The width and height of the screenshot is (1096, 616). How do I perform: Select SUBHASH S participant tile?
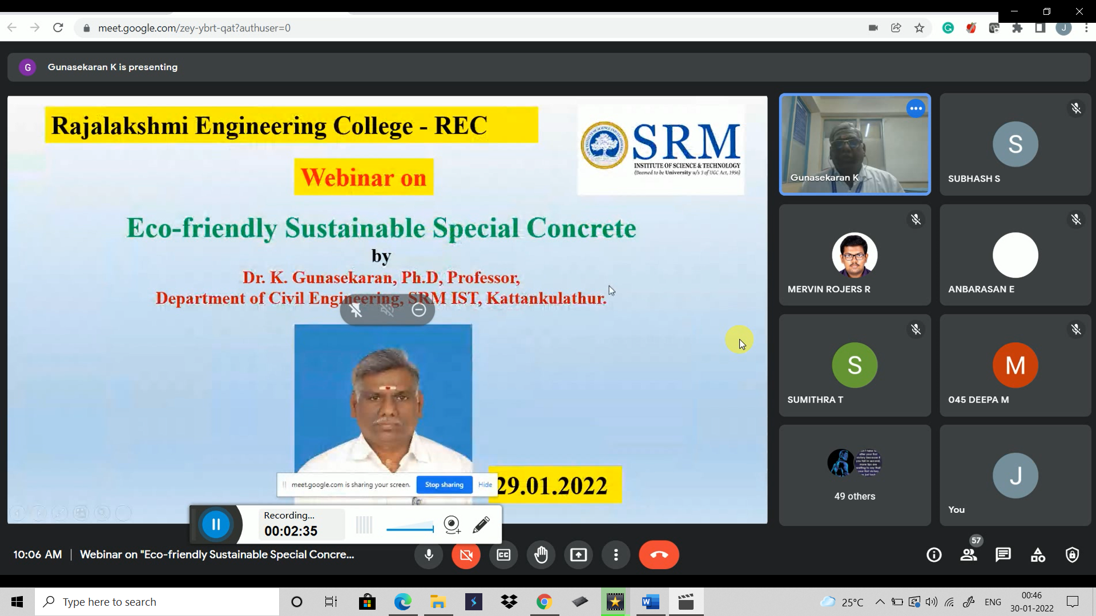[1015, 144]
